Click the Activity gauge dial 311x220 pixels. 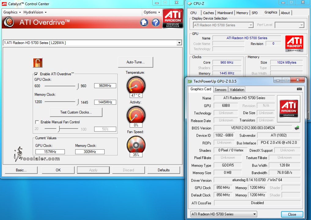click(136, 115)
